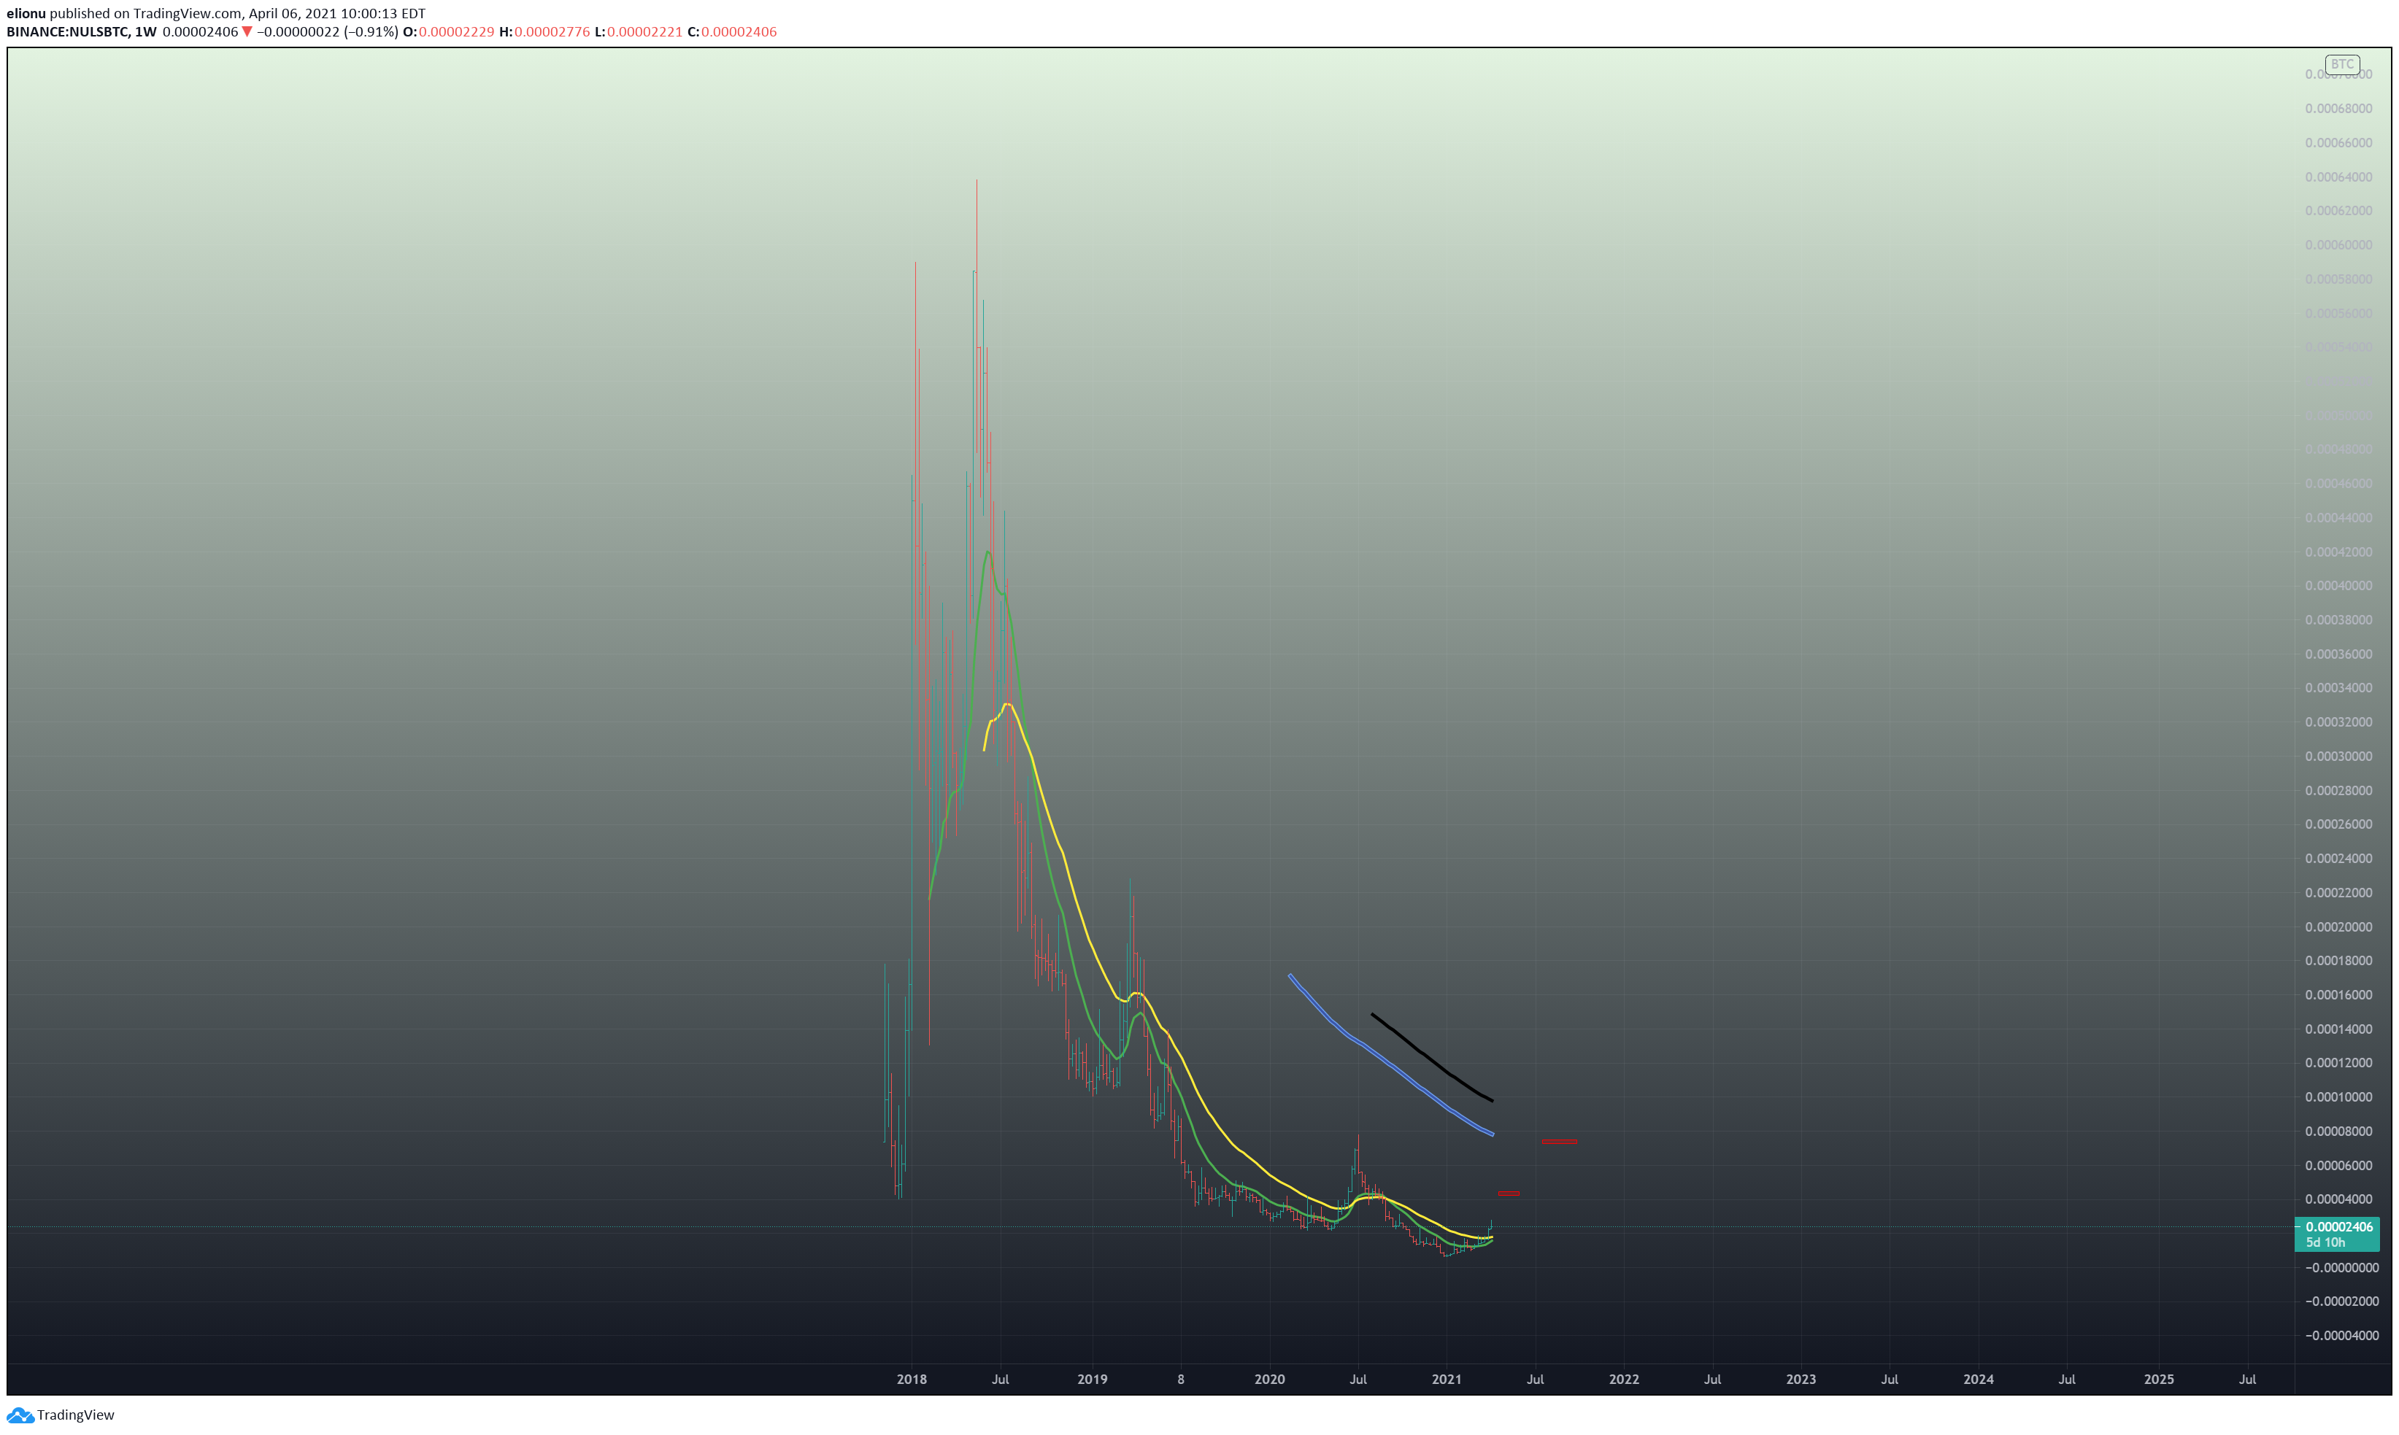The width and height of the screenshot is (2399, 1435).
Task: Click the 2022 label on time axis
Action: (x=1624, y=1379)
